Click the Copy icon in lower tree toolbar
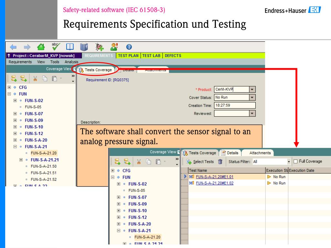The height and width of the screenshot is (248, 331). (x=149, y=162)
